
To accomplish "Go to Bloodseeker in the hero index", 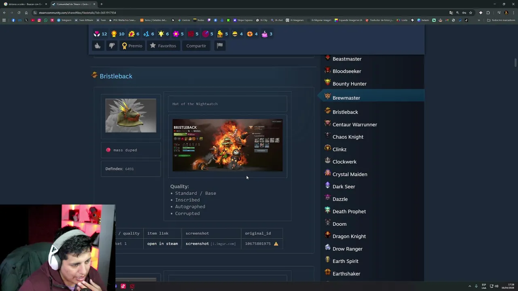I will [x=347, y=71].
